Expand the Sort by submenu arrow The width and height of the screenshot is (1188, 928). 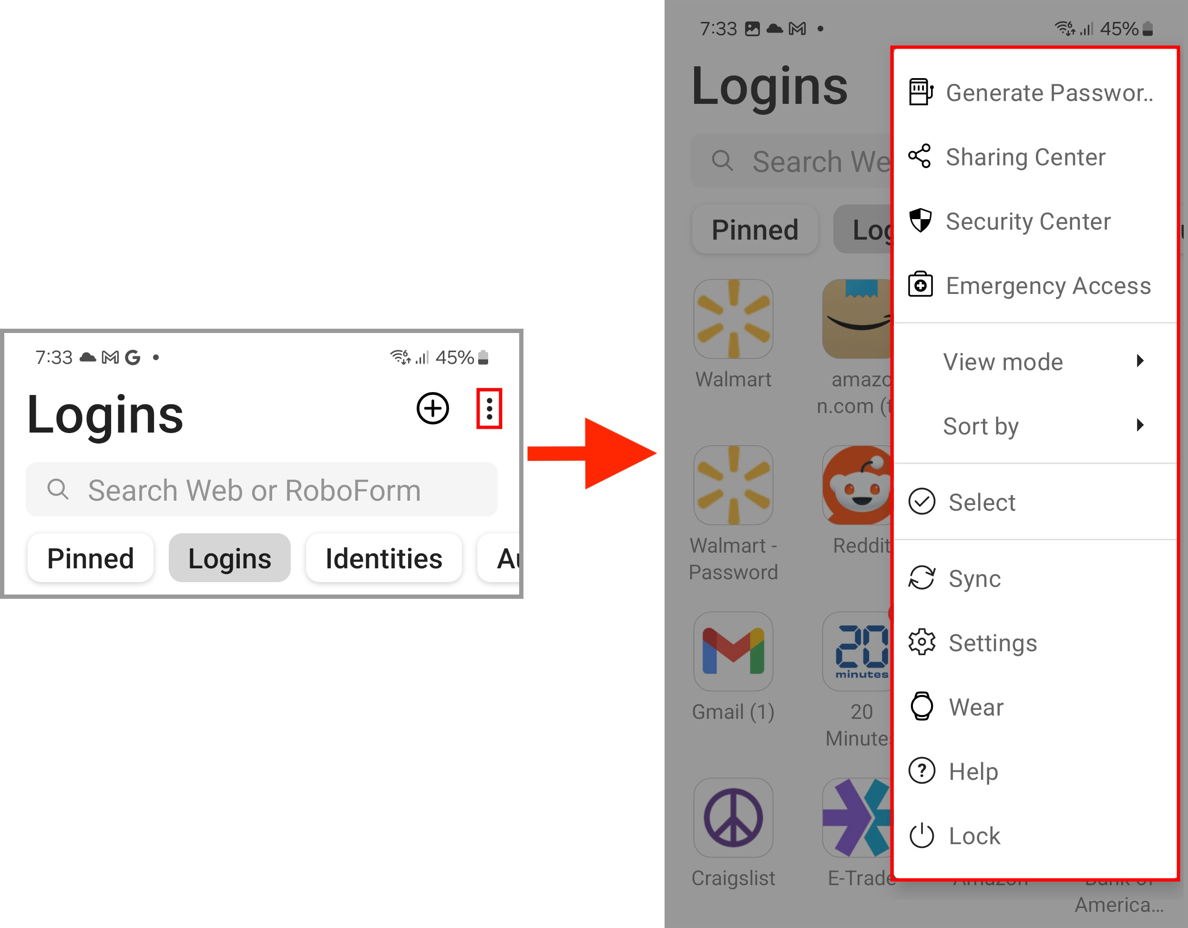pos(1140,425)
